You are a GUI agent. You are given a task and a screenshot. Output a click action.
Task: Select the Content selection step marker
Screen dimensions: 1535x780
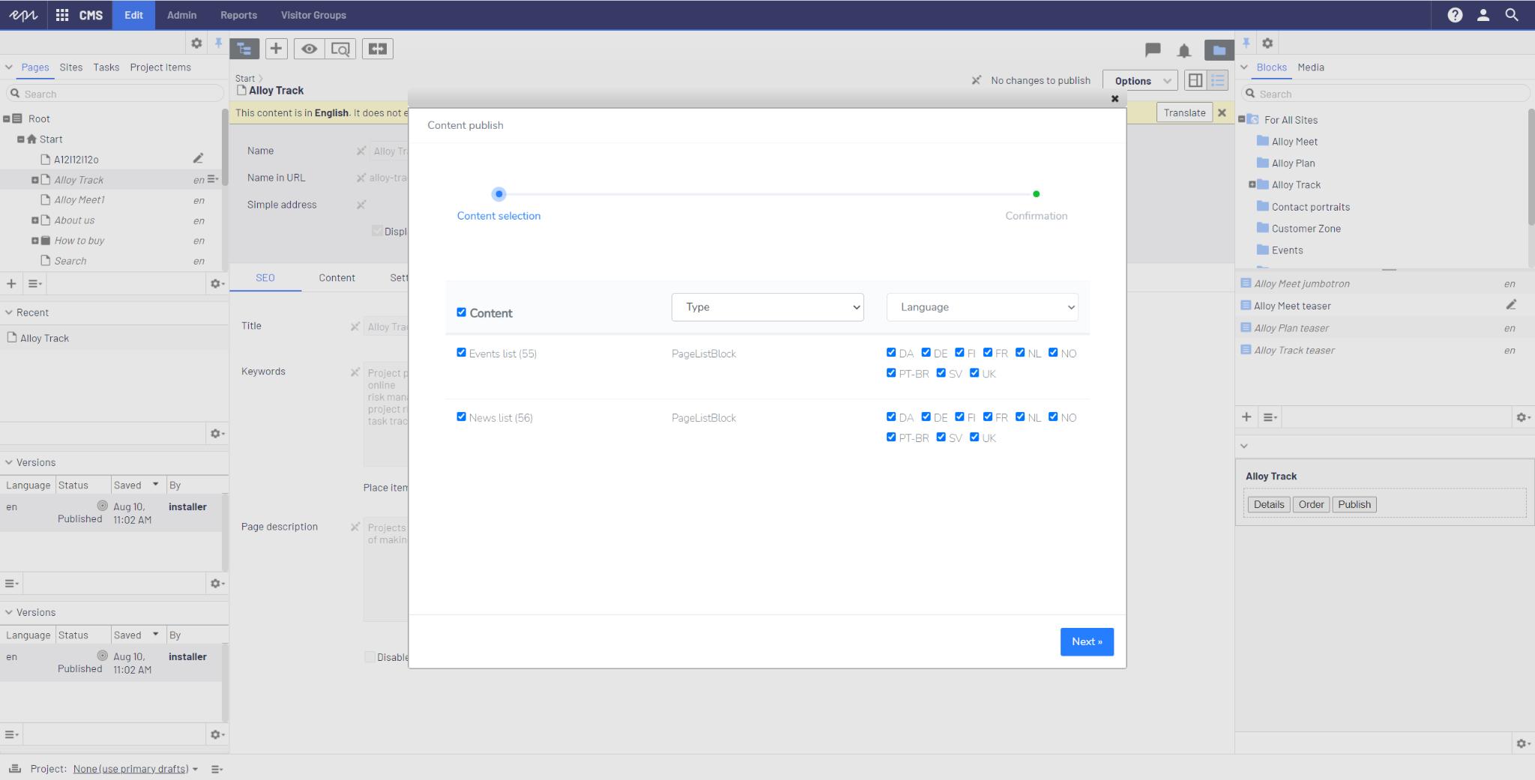coord(499,194)
